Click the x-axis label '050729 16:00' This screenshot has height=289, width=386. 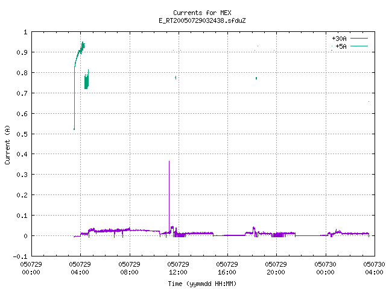click(227, 268)
